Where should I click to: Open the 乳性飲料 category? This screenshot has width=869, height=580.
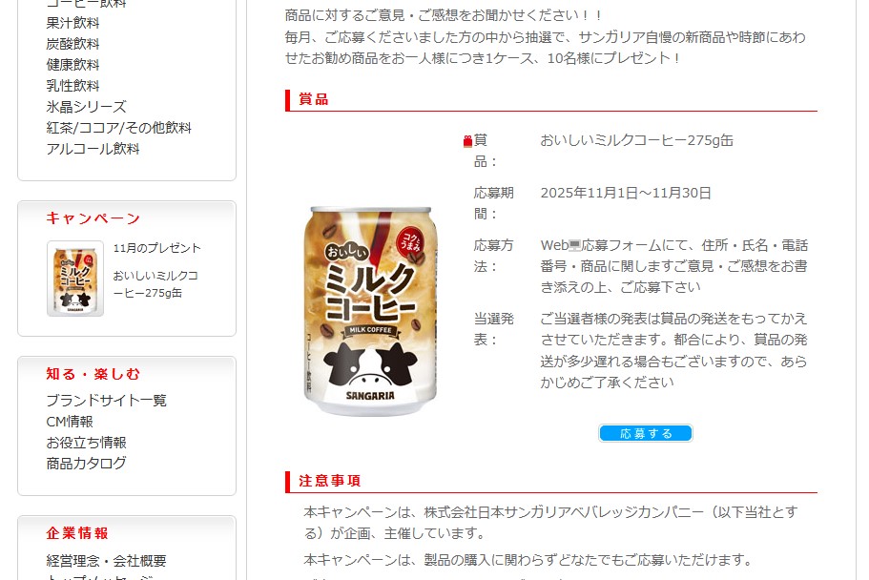click(x=72, y=86)
